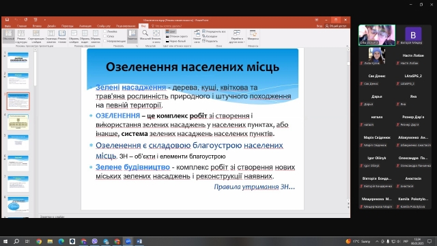The width and height of the screenshot is (437, 246).
Task: Fit slide to window (Вписать в окно)
Action: point(156,36)
